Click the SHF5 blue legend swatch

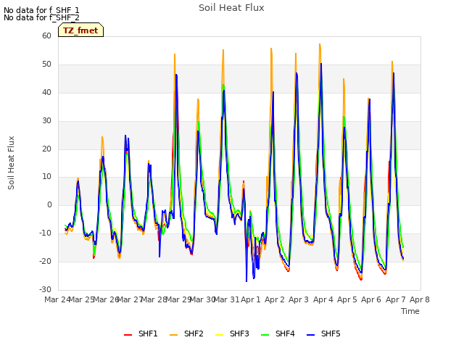(311, 335)
